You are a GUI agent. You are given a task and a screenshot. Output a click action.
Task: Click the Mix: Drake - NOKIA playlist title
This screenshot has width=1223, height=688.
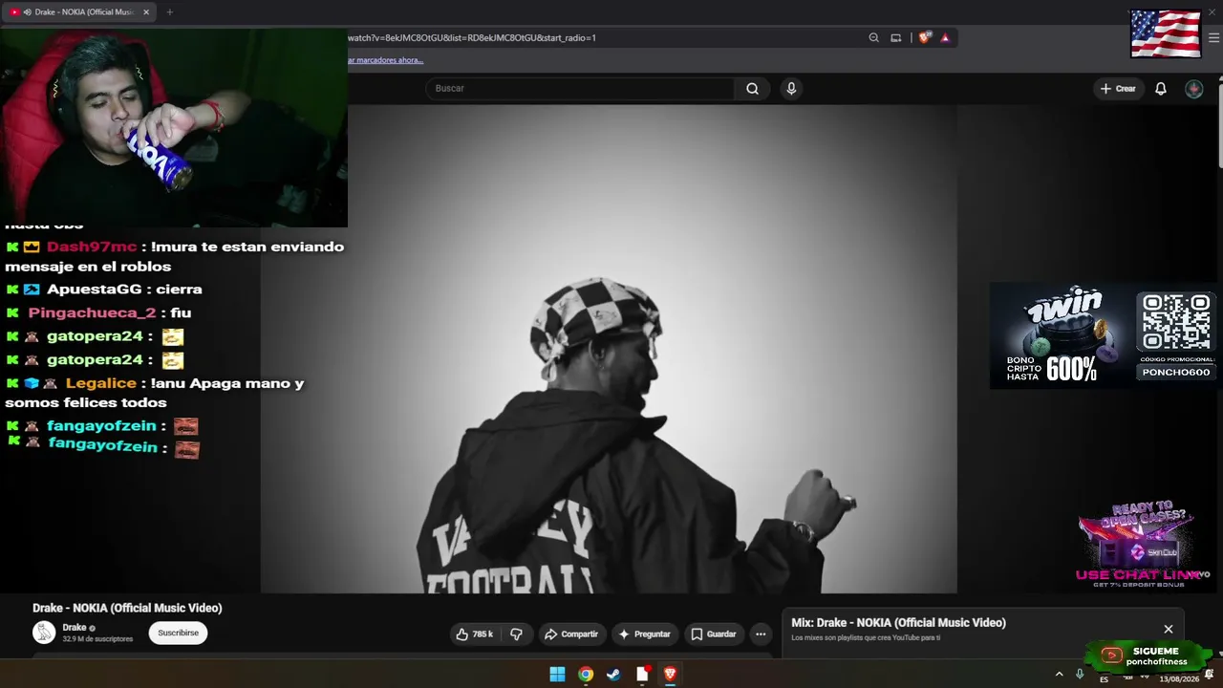click(898, 623)
